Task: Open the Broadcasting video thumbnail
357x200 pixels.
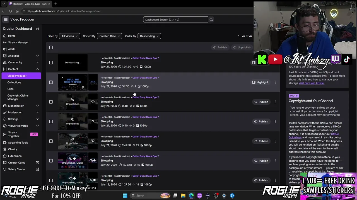Action: [x=73, y=62]
